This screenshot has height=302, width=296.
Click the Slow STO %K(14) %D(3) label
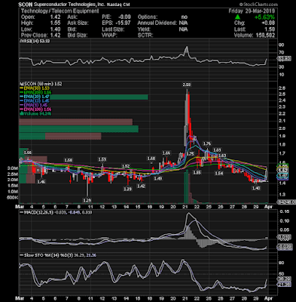[x=48, y=255]
